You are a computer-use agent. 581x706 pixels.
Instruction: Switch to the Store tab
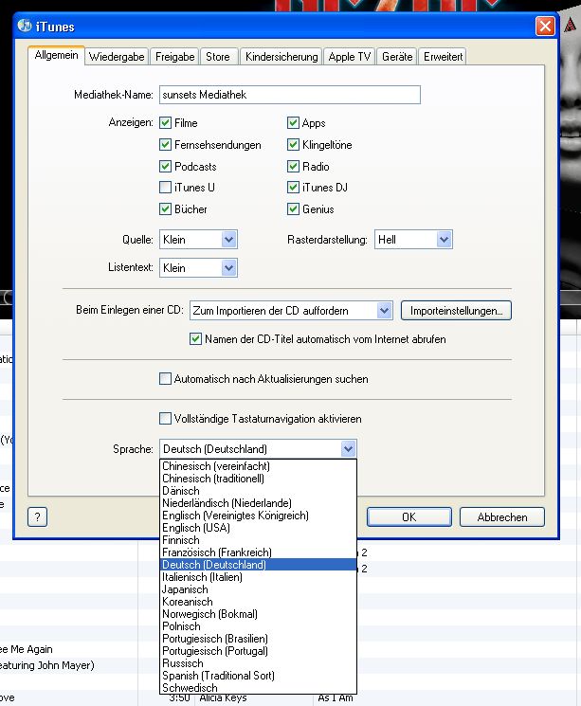[x=218, y=57]
